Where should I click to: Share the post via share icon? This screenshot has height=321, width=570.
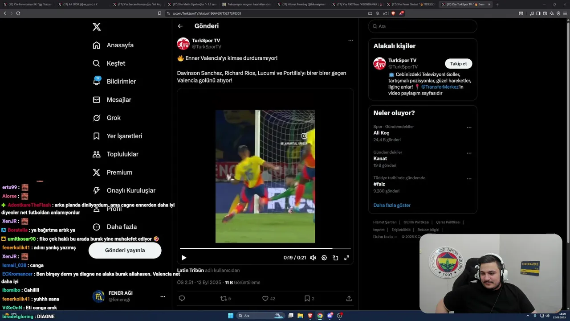(x=349, y=298)
